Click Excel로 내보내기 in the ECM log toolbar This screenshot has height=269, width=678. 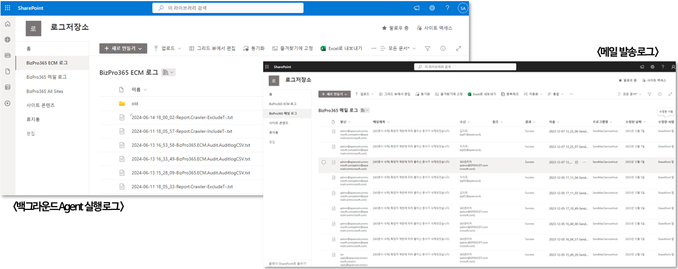coord(341,49)
